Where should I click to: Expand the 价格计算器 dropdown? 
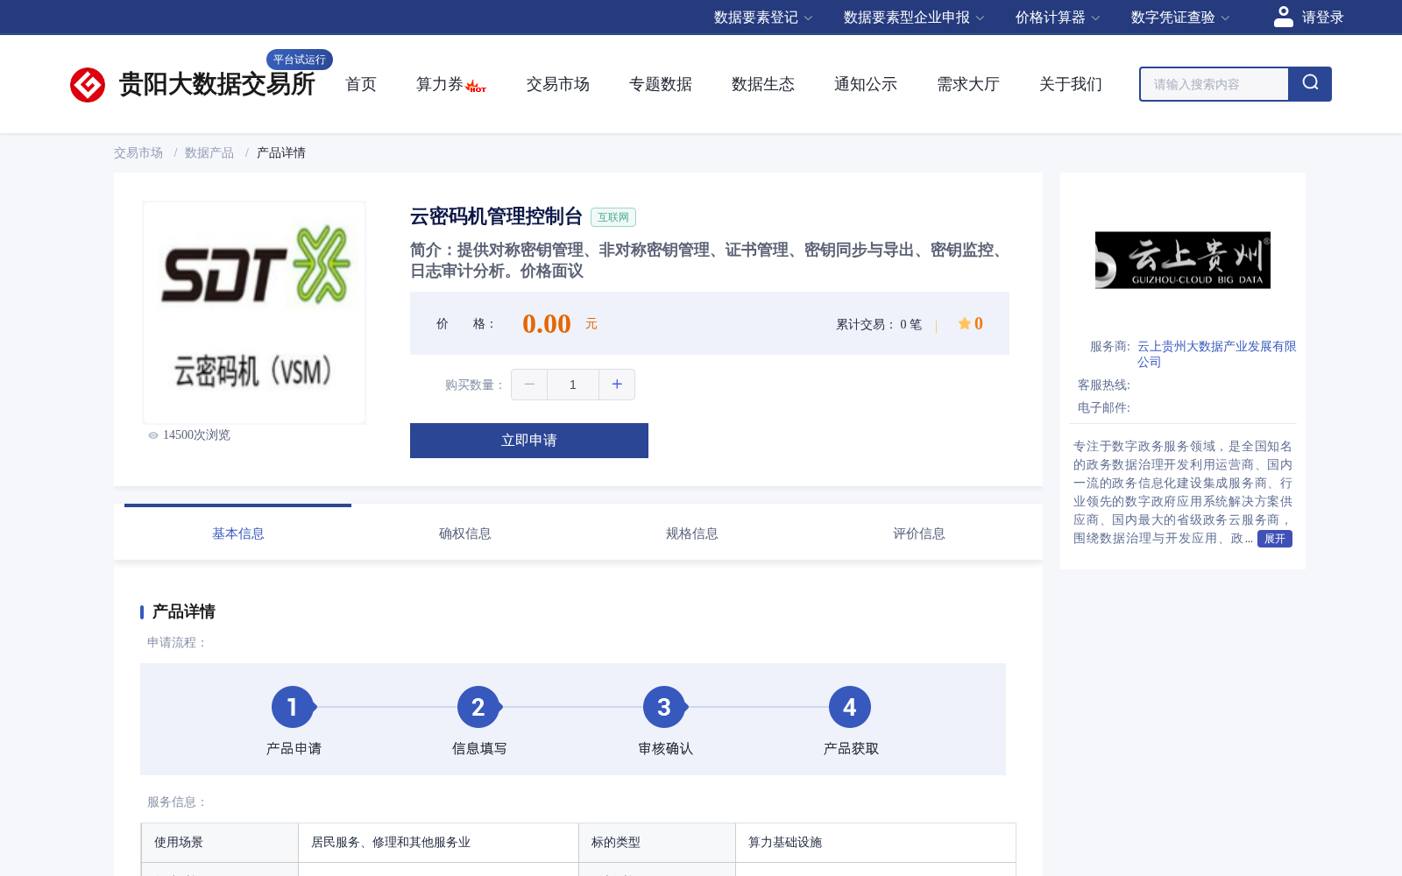pos(1057,18)
